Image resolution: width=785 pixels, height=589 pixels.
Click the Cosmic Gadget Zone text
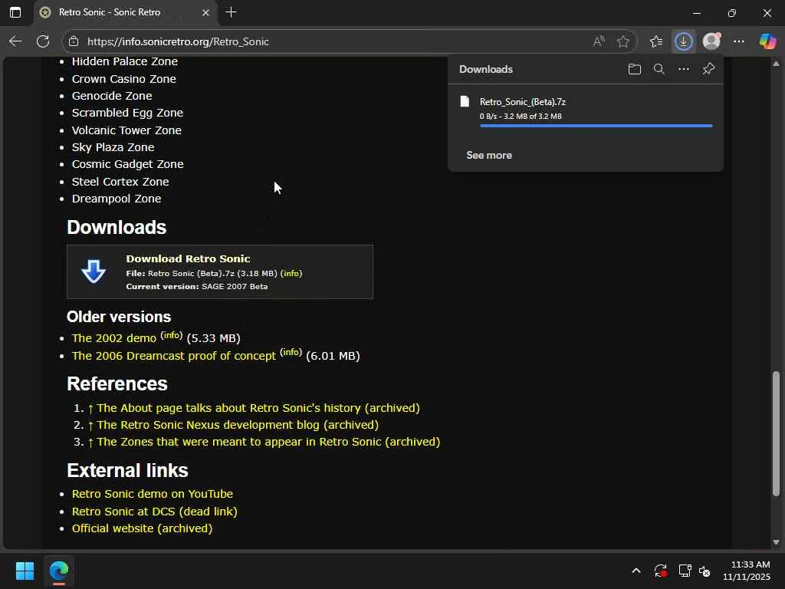(x=128, y=164)
